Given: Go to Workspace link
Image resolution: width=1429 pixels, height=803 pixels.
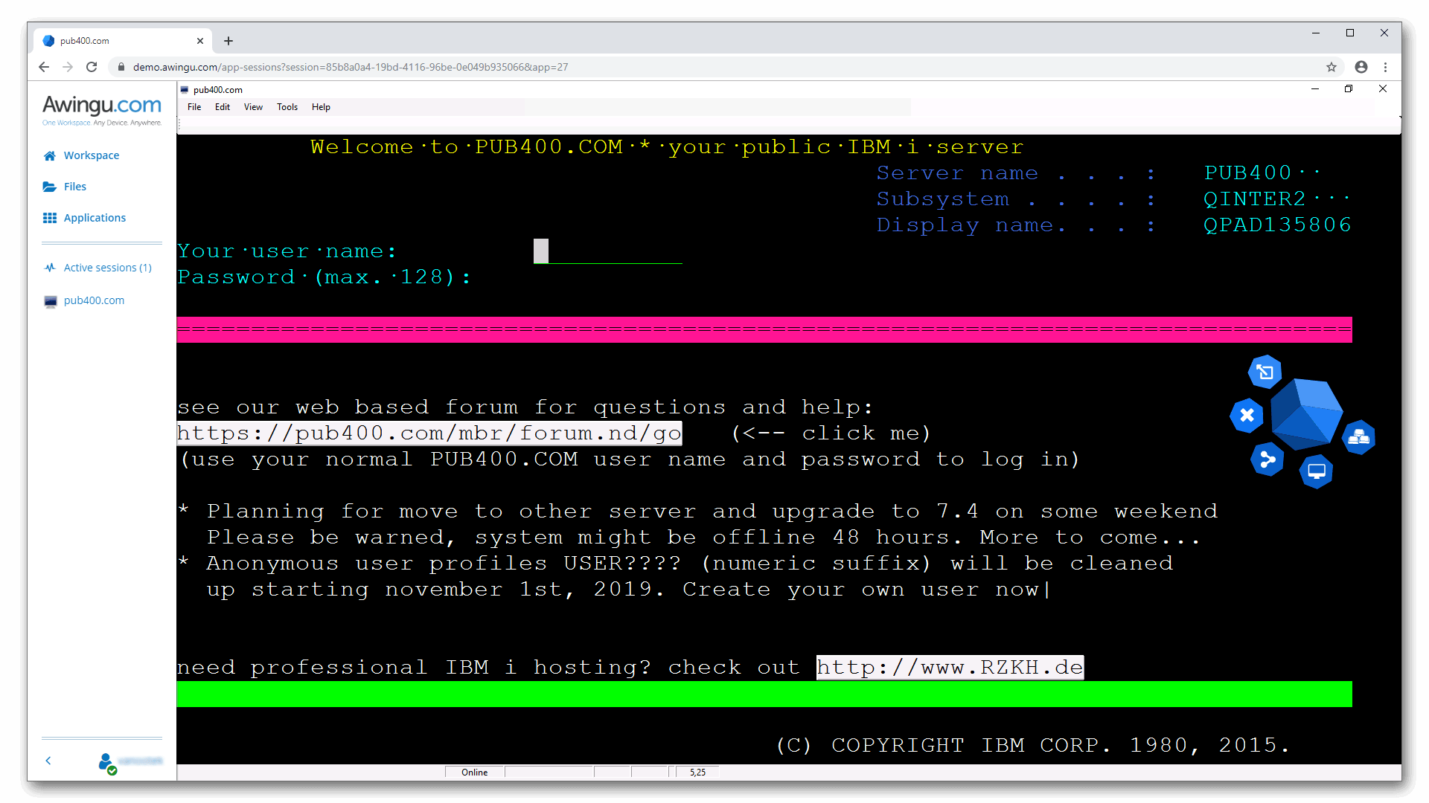Looking at the screenshot, I should coord(92,155).
